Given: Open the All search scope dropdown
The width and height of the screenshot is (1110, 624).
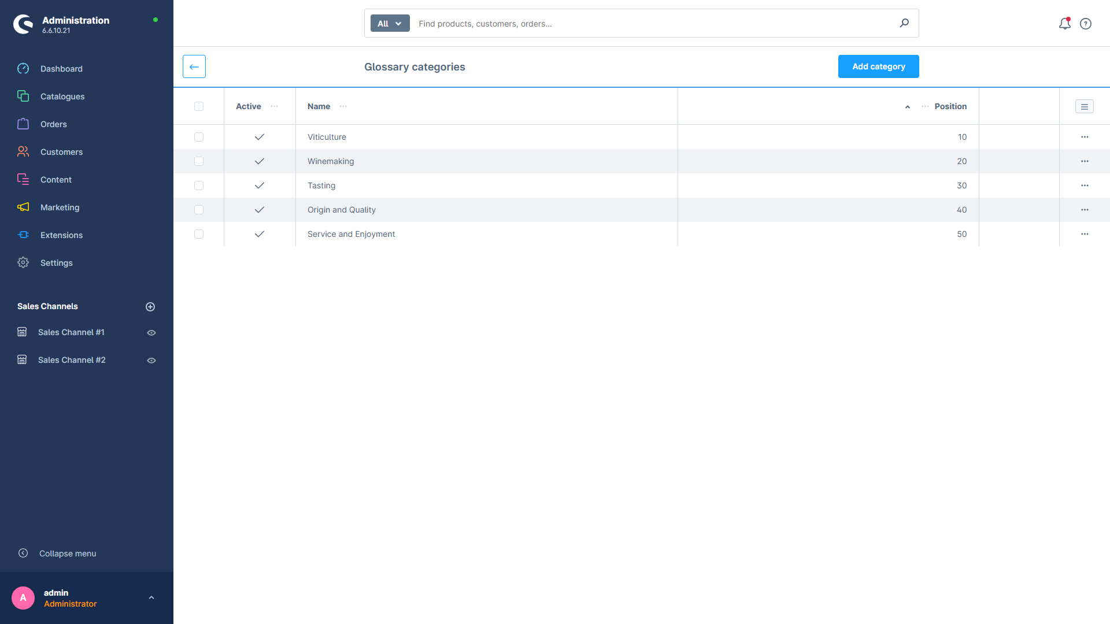Looking at the screenshot, I should 390,23.
